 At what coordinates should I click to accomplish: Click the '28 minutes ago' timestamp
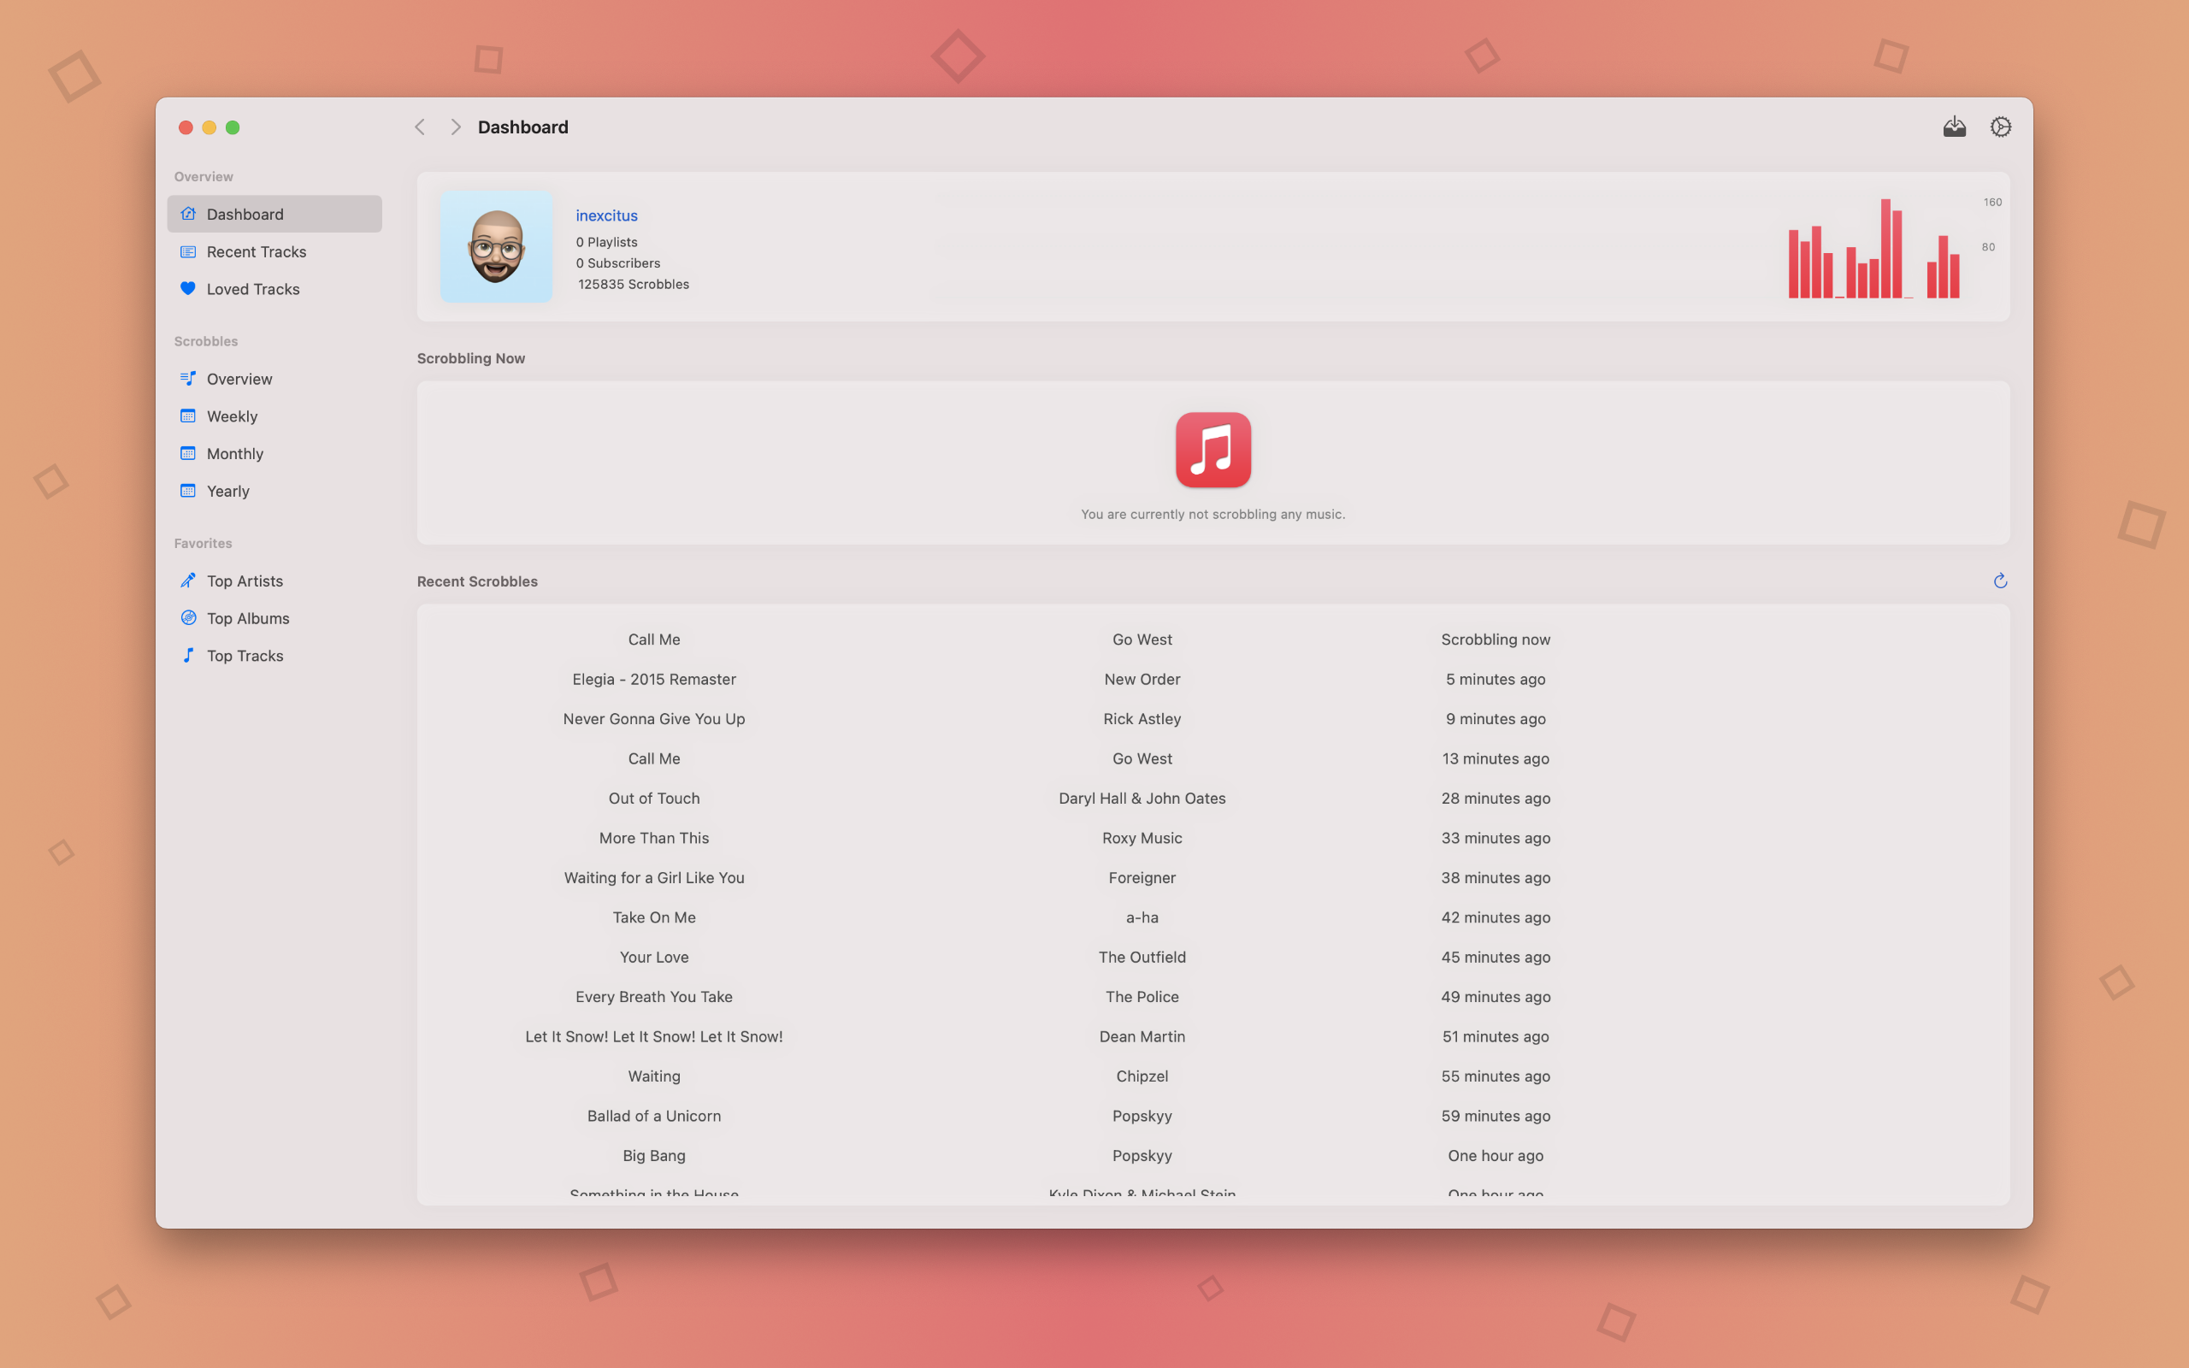pyautogui.click(x=1496, y=798)
